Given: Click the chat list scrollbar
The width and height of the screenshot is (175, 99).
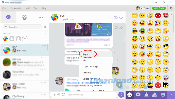Looking at the screenshot, I should click(48, 47).
